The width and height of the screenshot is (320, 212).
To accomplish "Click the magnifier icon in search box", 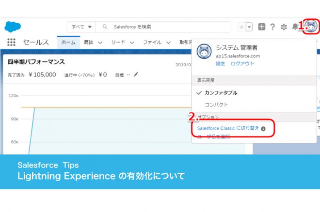I will (x=105, y=27).
